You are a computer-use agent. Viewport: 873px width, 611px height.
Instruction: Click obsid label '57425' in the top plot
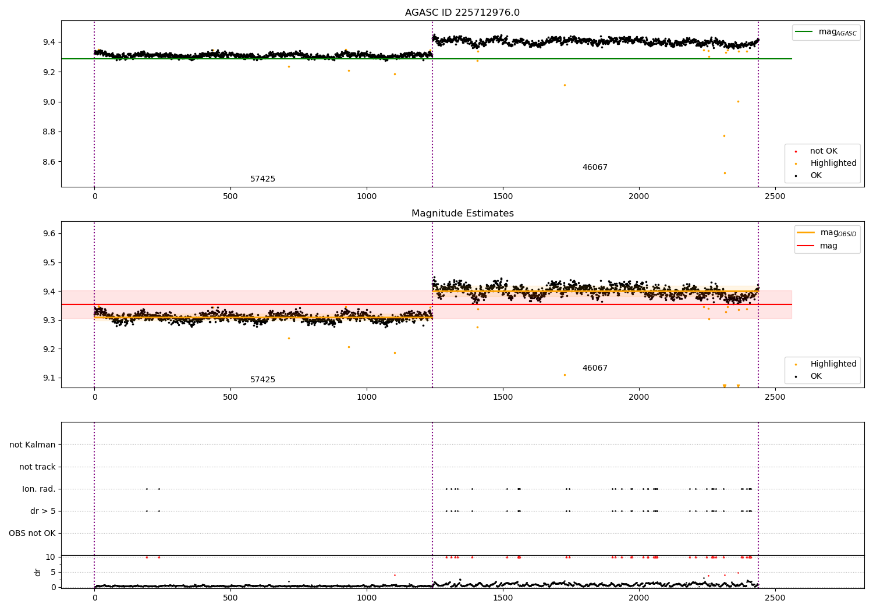(x=262, y=179)
